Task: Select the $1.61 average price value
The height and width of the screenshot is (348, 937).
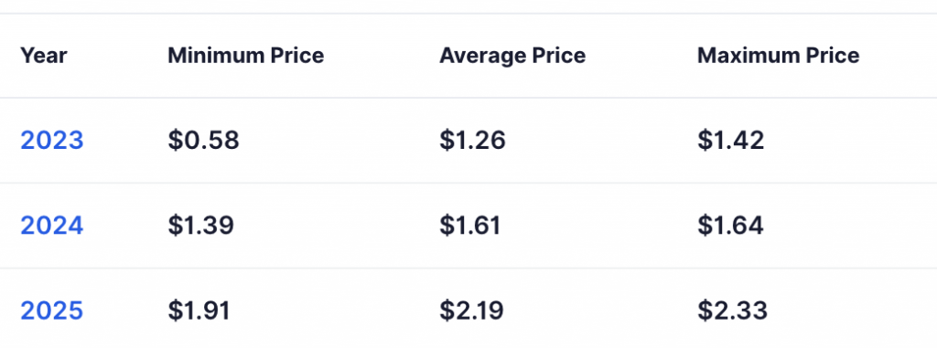Action: (x=470, y=226)
